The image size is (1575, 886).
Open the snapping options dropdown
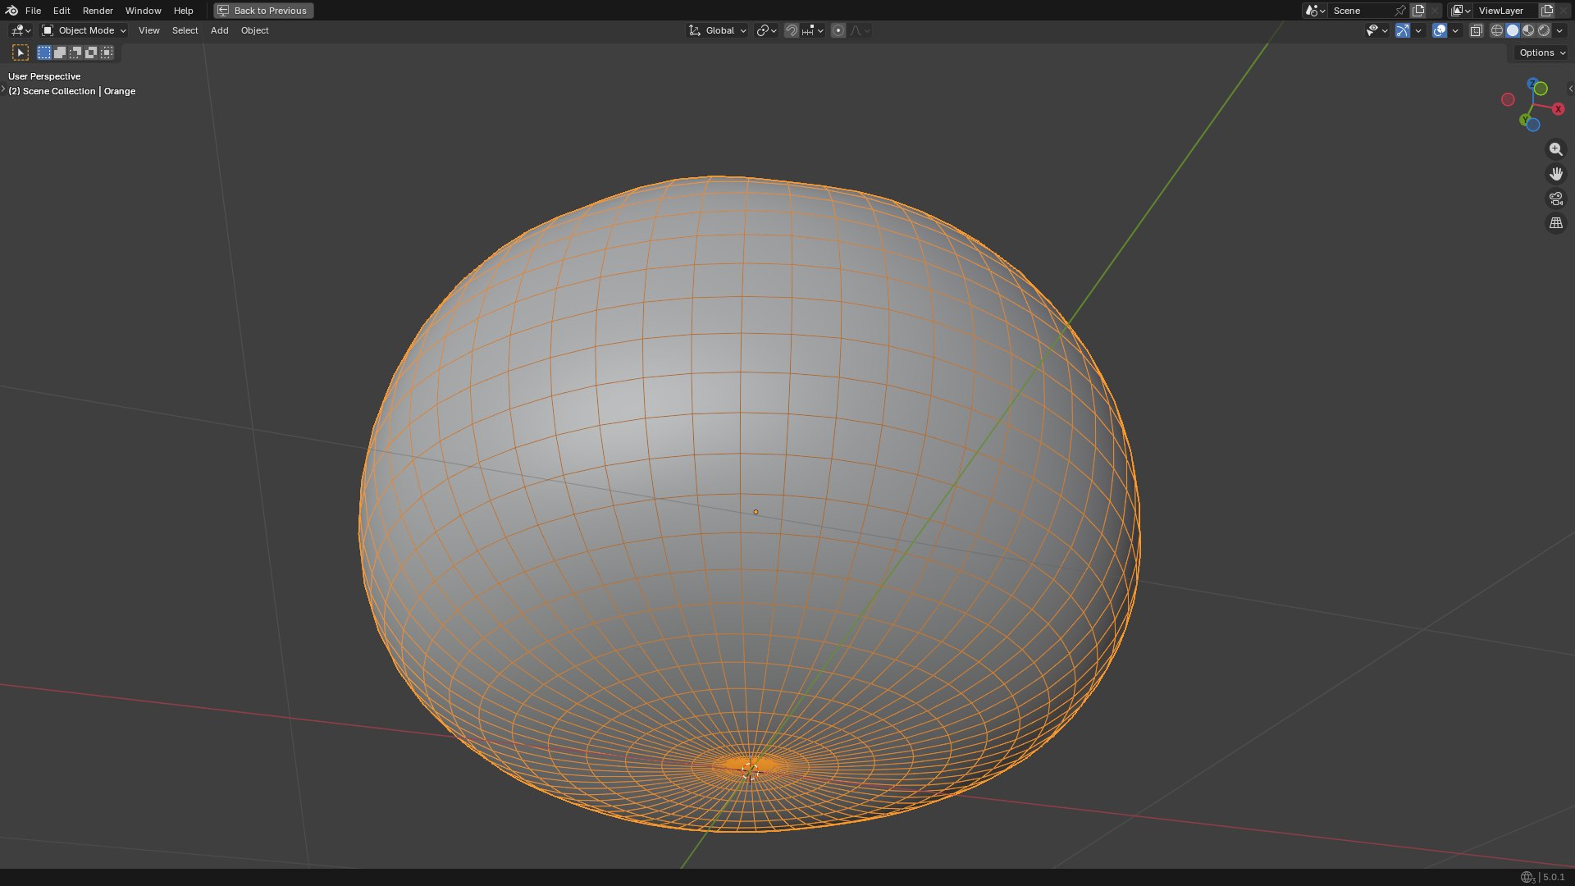[813, 30]
